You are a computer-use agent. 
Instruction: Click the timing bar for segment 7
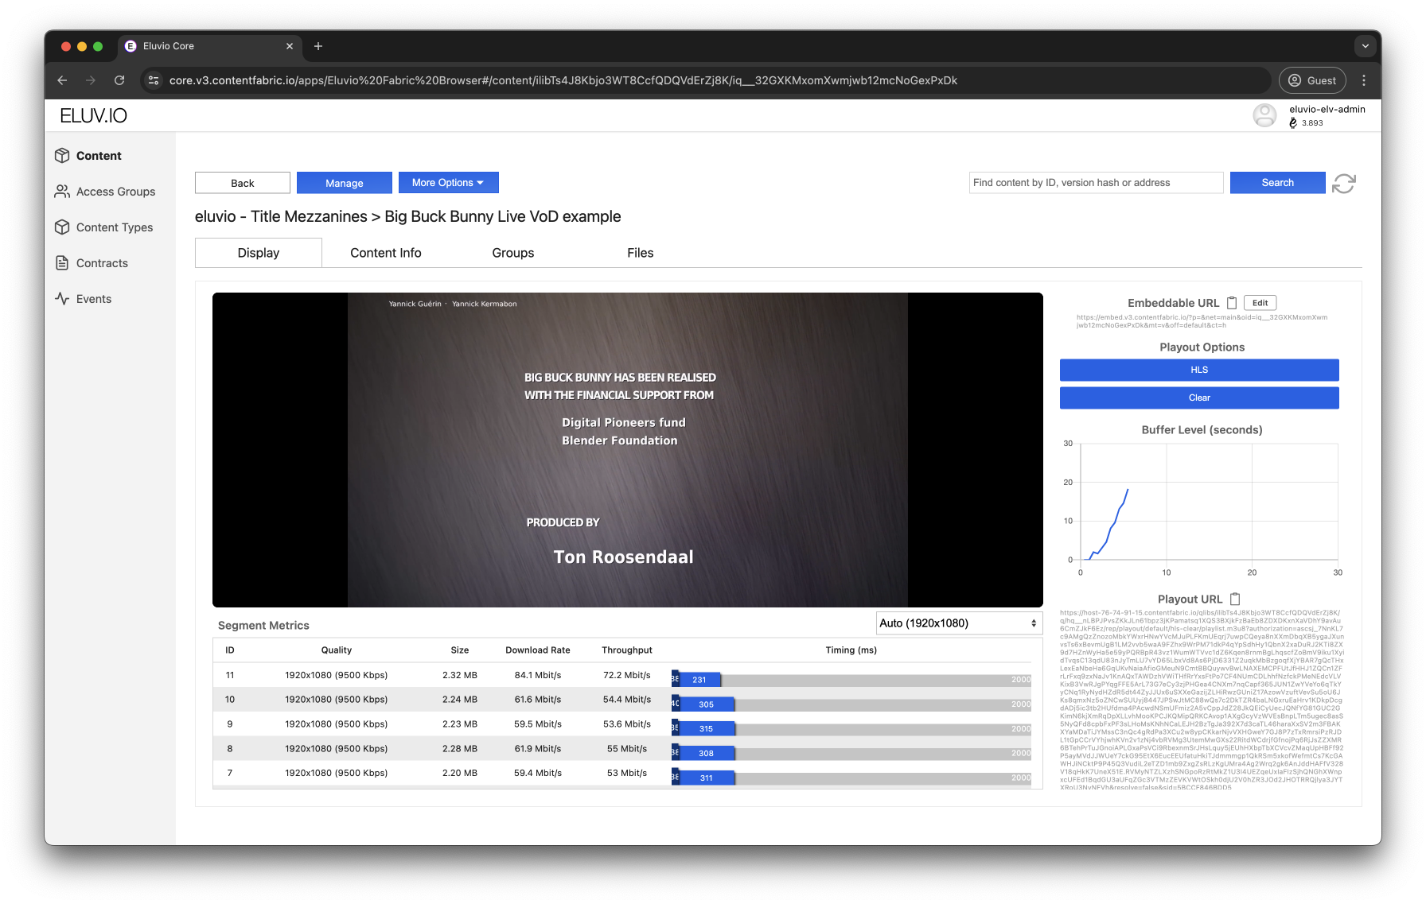pos(851,778)
